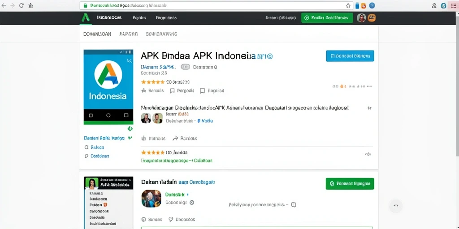Select Sanane in the second card's sidebar list
Image resolution: width=459 pixels, height=229 pixels.
point(96,193)
